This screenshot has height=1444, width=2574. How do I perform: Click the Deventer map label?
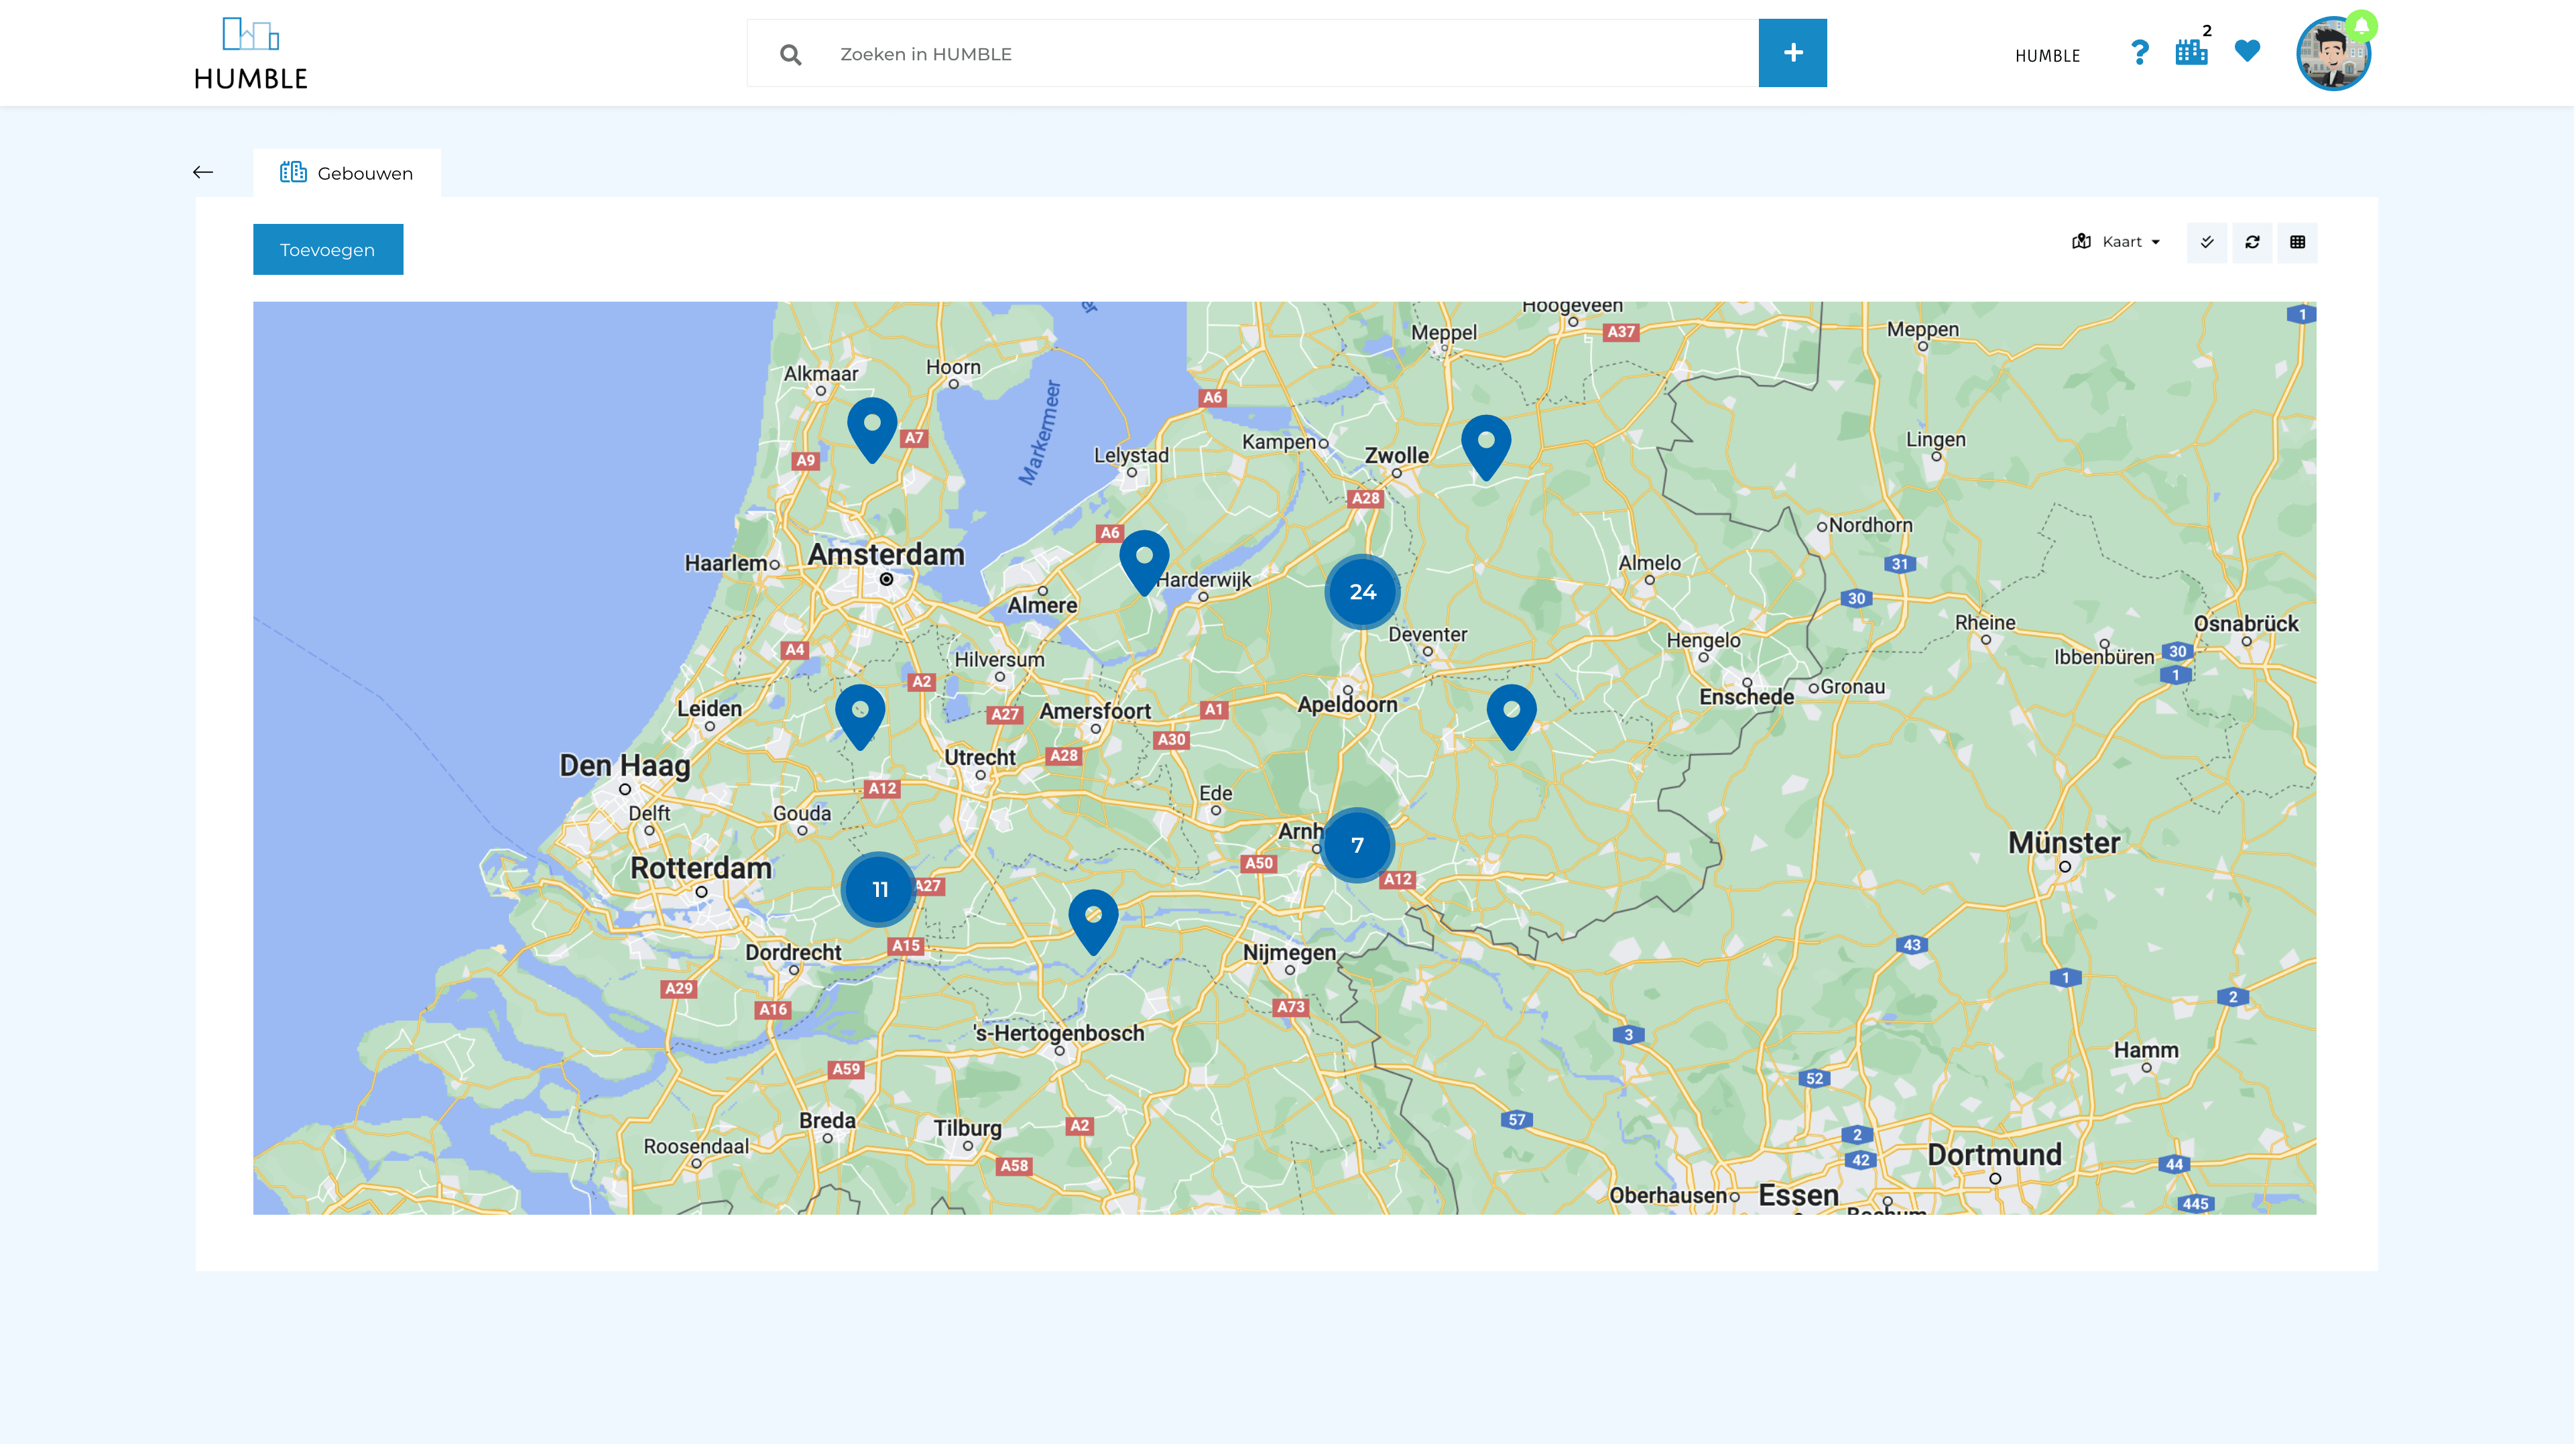point(1428,635)
